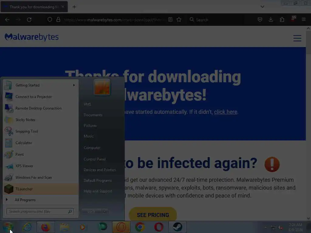Screen dimensions: 311x233
Task: Open the taskbar clock and date
Action: coord(295,227)
